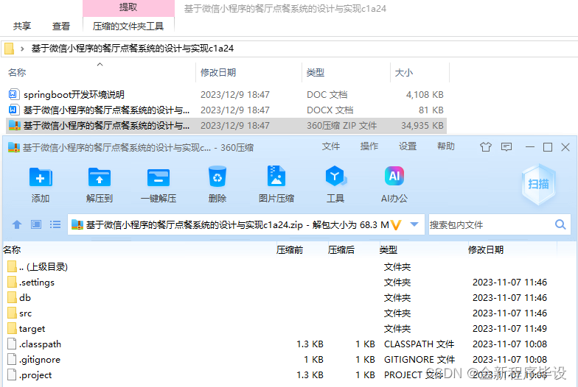Select the src folder

click(x=19, y=313)
